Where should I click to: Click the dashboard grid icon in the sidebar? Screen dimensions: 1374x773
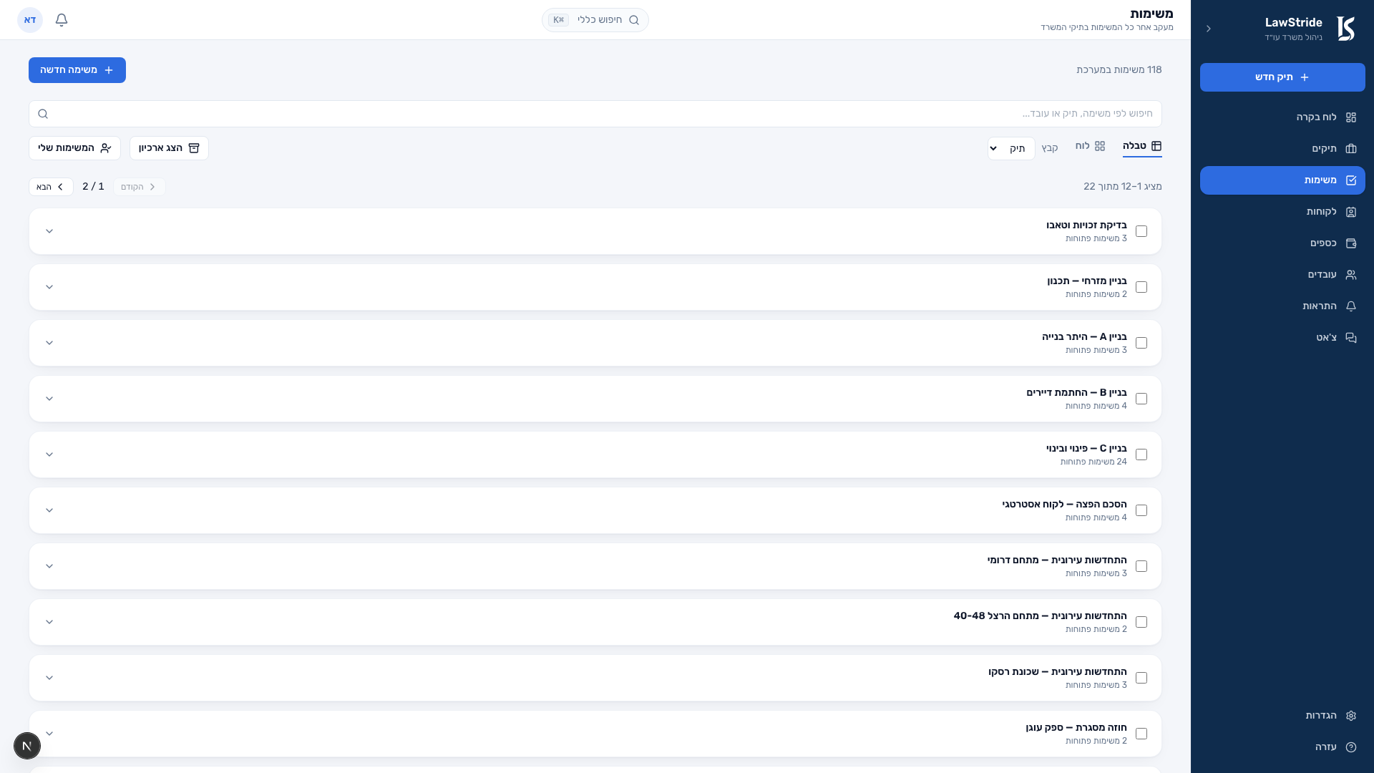coord(1351,117)
